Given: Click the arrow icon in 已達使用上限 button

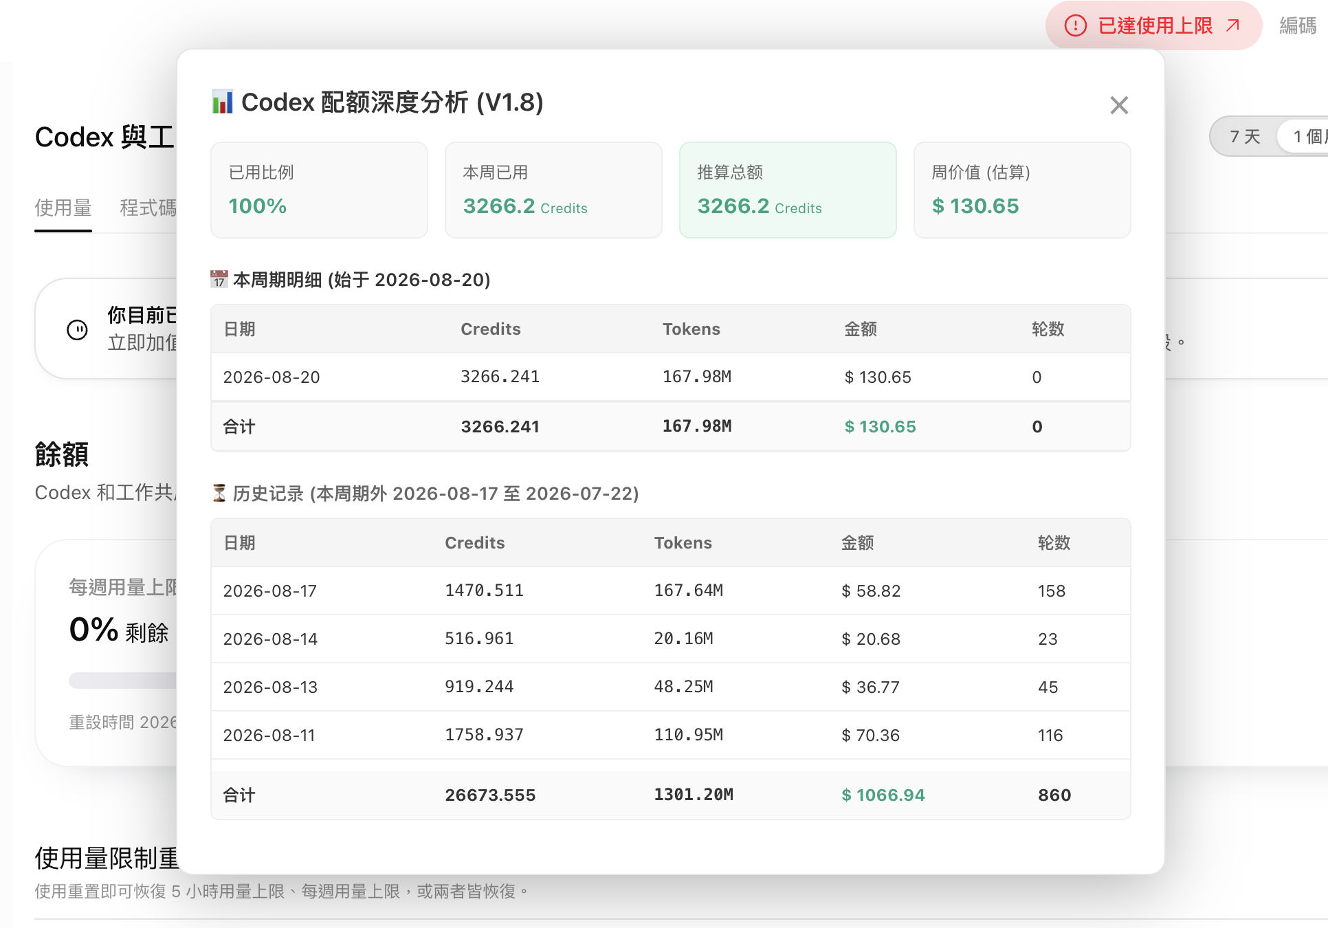Looking at the screenshot, I should point(1233,25).
